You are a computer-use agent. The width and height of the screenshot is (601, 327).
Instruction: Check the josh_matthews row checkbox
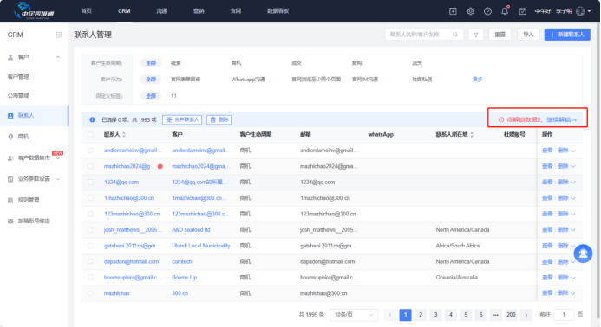90,230
